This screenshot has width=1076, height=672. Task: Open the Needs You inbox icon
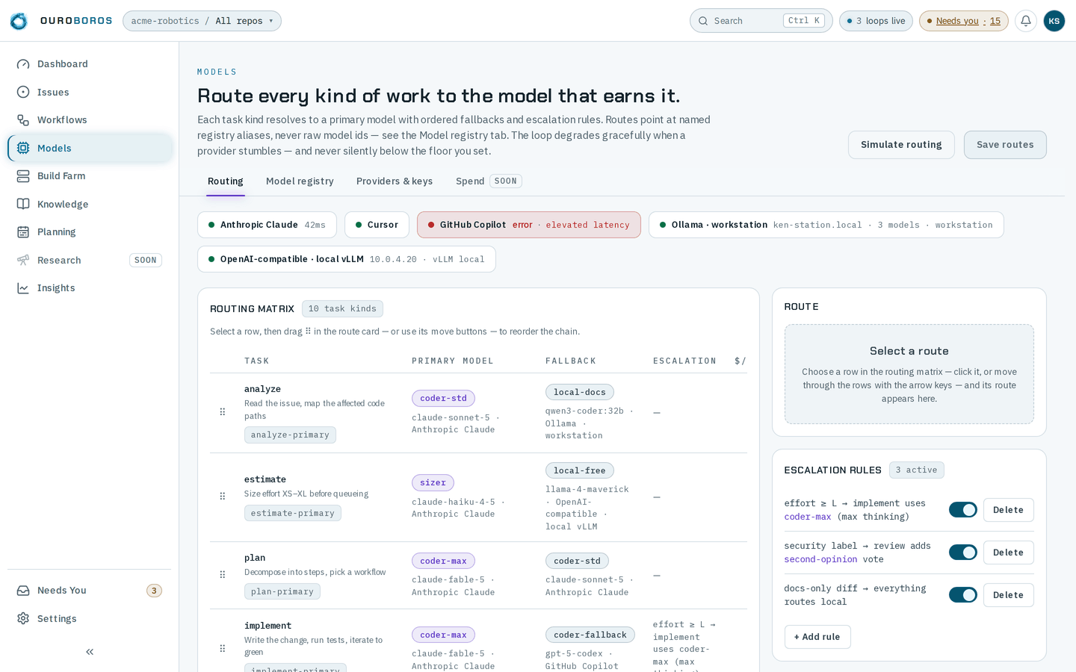click(23, 591)
